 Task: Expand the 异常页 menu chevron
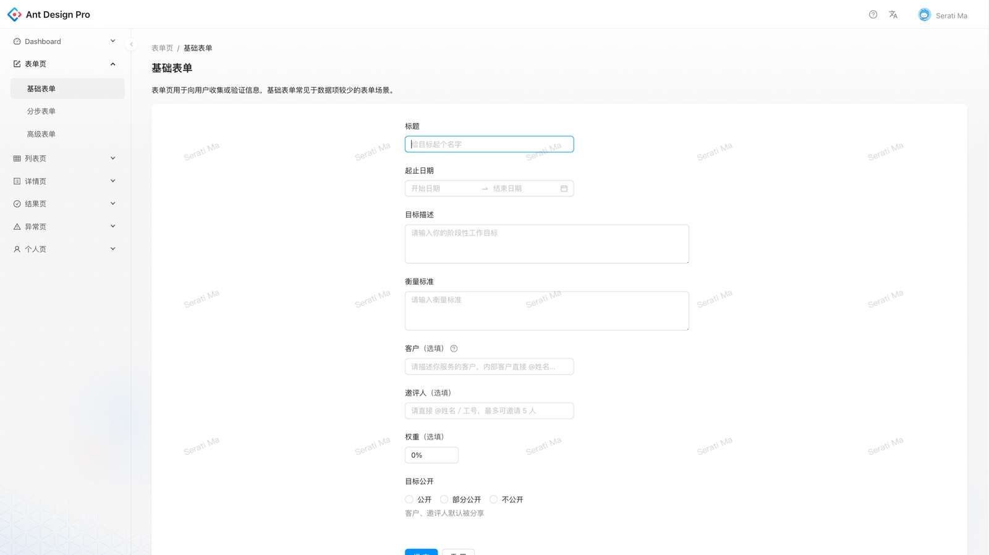(x=112, y=226)
